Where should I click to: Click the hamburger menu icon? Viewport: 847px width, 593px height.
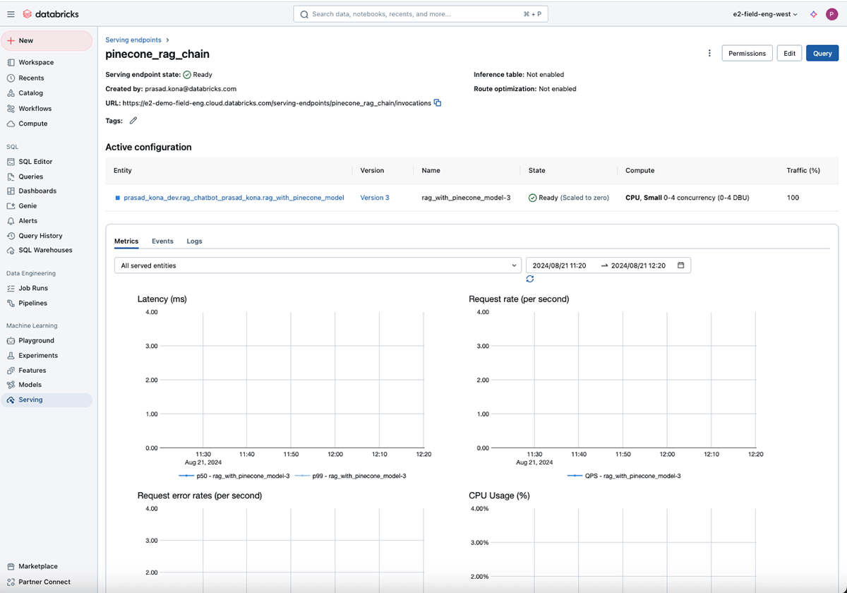pyautogui.click(x=11, y=14)
